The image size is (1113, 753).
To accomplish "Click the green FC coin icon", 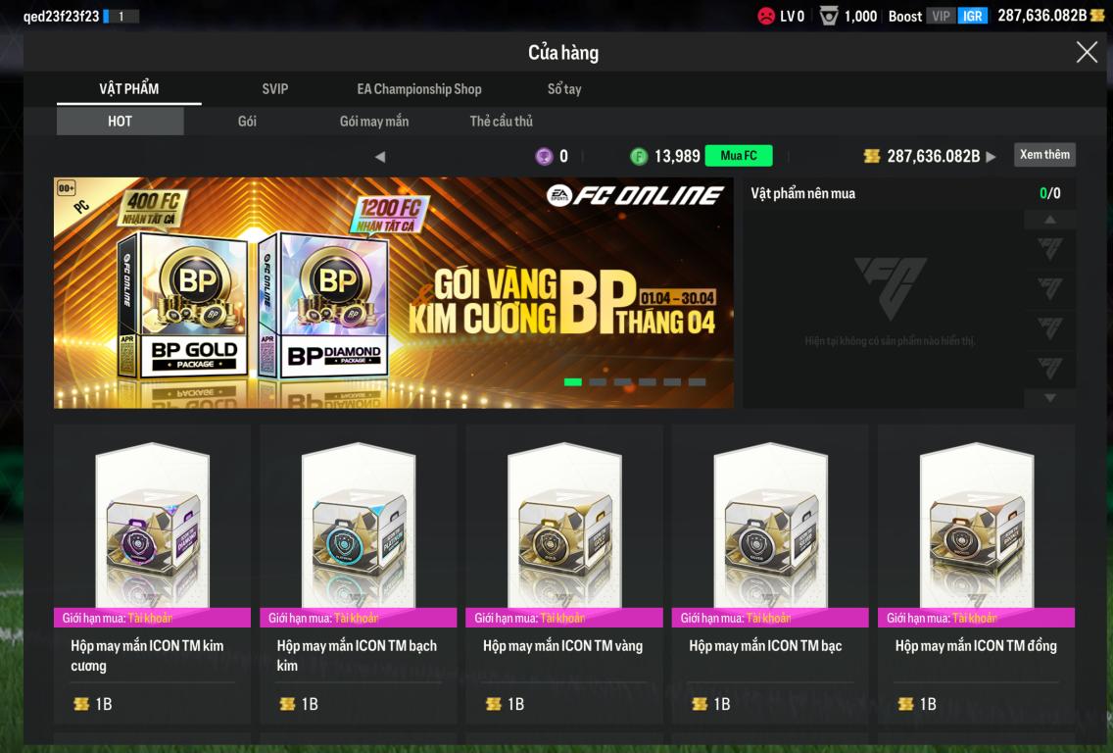I will coord(639,156).
